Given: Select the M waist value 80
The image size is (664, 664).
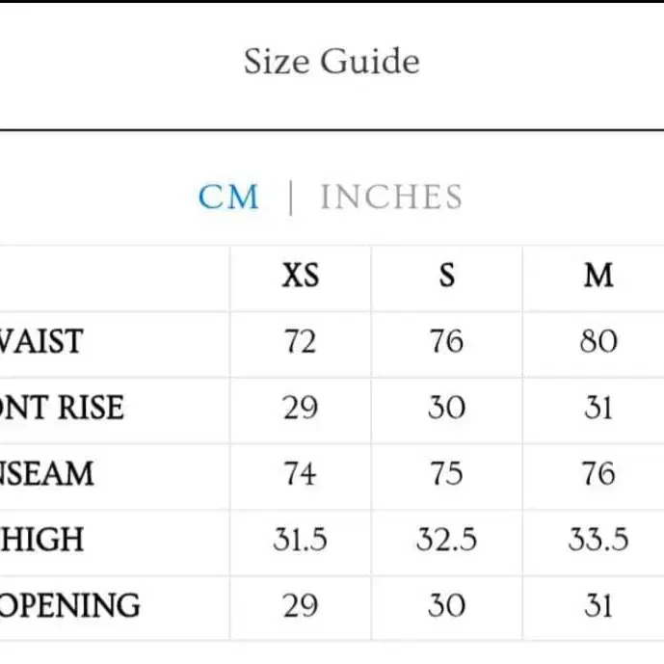Looking at the screenshot, I should click(598, 341).
